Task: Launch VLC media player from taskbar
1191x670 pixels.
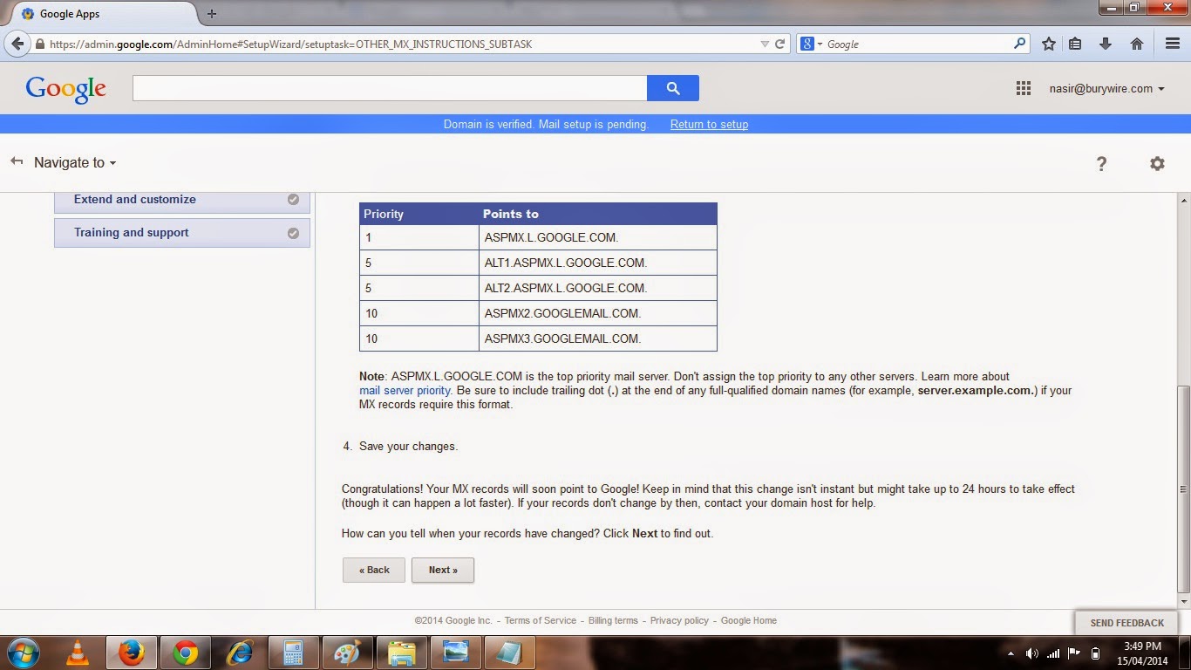Action: click(x=78, y=653)
